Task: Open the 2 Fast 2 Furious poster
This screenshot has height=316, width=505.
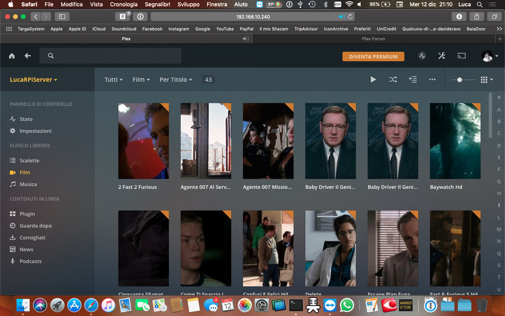Action: (x=143, y=141)
